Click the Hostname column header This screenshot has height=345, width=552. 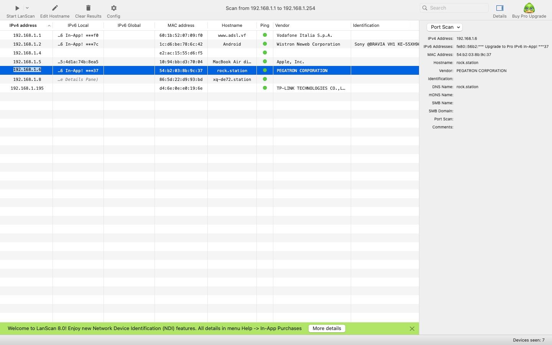click(232, 25)
